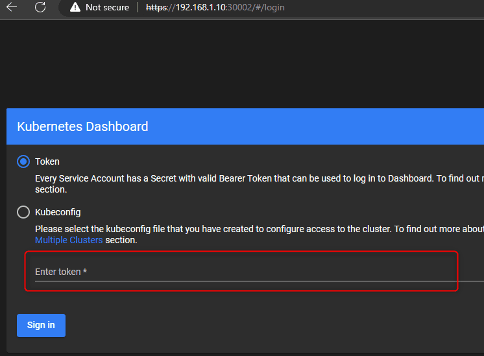The height and width of the screenshot is (356, 484).
Task: Click the Sign in button
Action: (41, 326)
